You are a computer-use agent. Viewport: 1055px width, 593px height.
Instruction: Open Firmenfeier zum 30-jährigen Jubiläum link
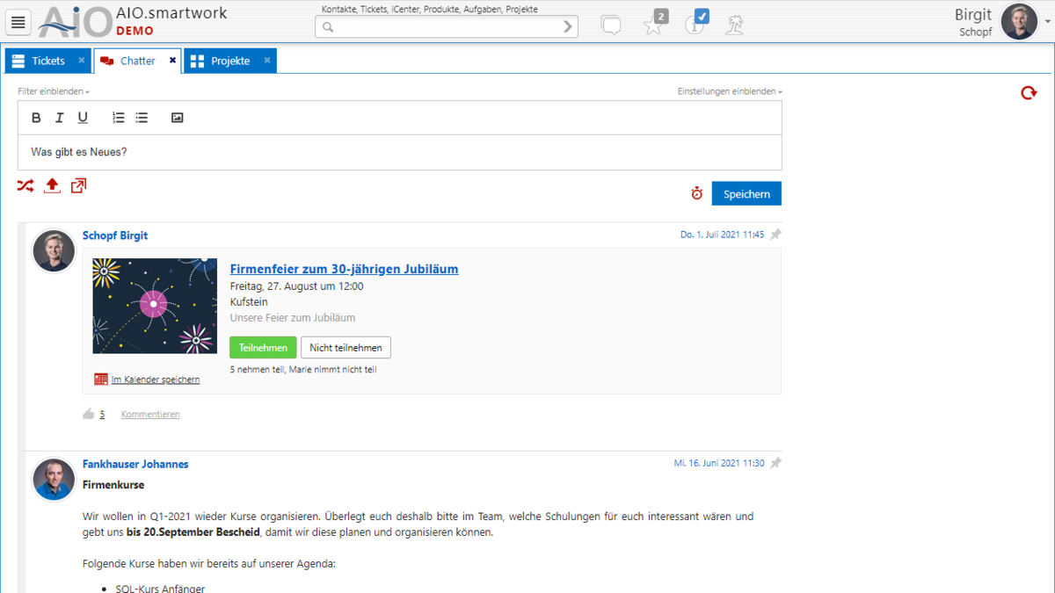coord(344,269)
